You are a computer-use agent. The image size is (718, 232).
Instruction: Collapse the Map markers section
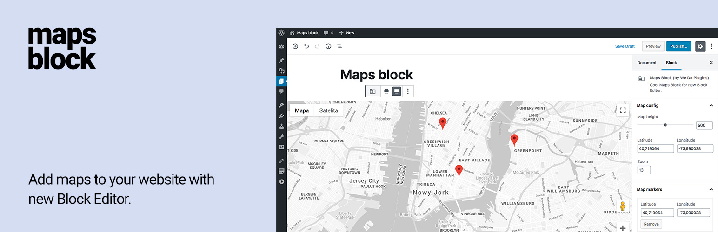[x=675, y=189]
